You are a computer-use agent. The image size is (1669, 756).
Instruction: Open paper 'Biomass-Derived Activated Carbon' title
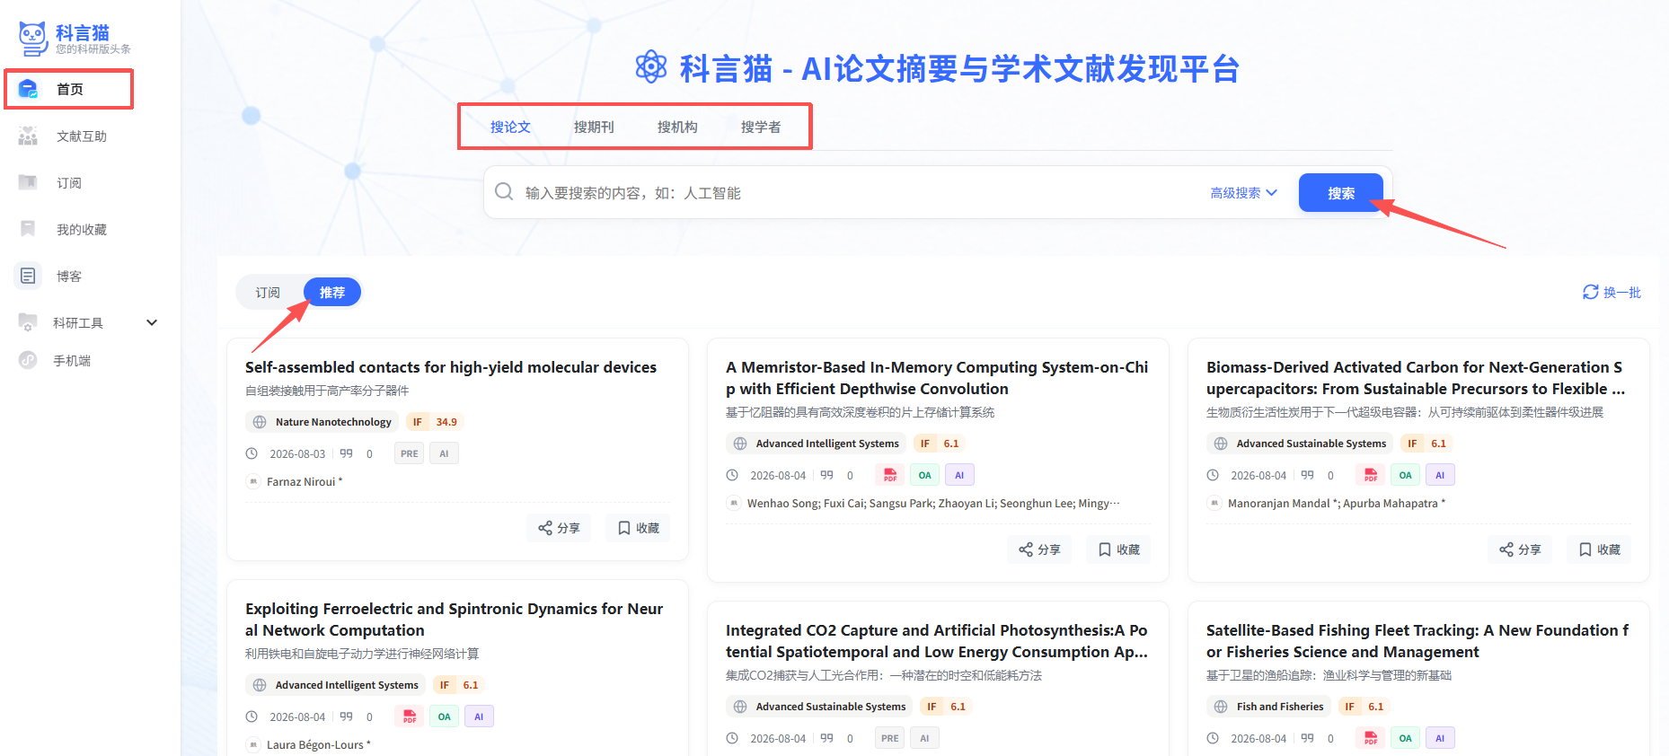(1416, 378)
